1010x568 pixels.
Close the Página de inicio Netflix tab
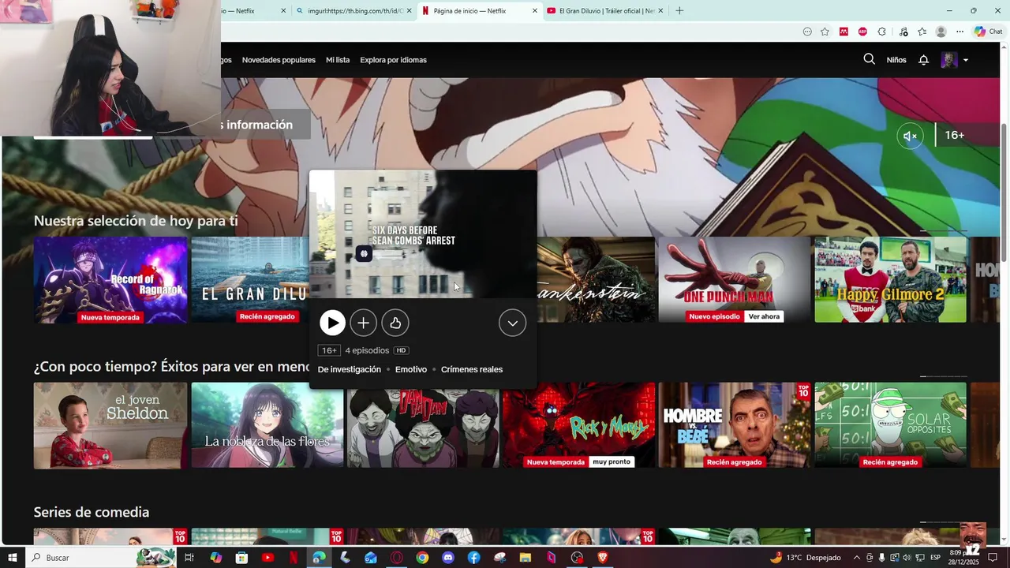[535, 11]
